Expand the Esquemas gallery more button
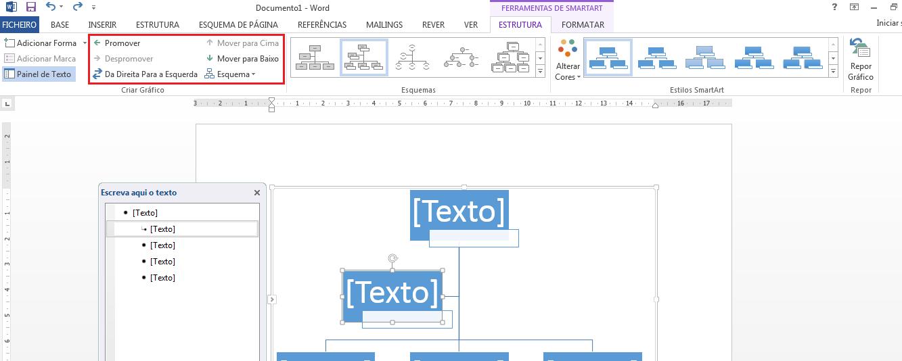Screen dimensions: 902x361 (540, 71)
